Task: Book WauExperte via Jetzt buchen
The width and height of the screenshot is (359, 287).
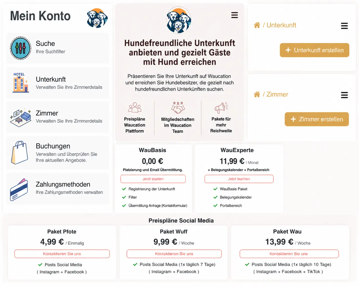Action: click(239, 179)
